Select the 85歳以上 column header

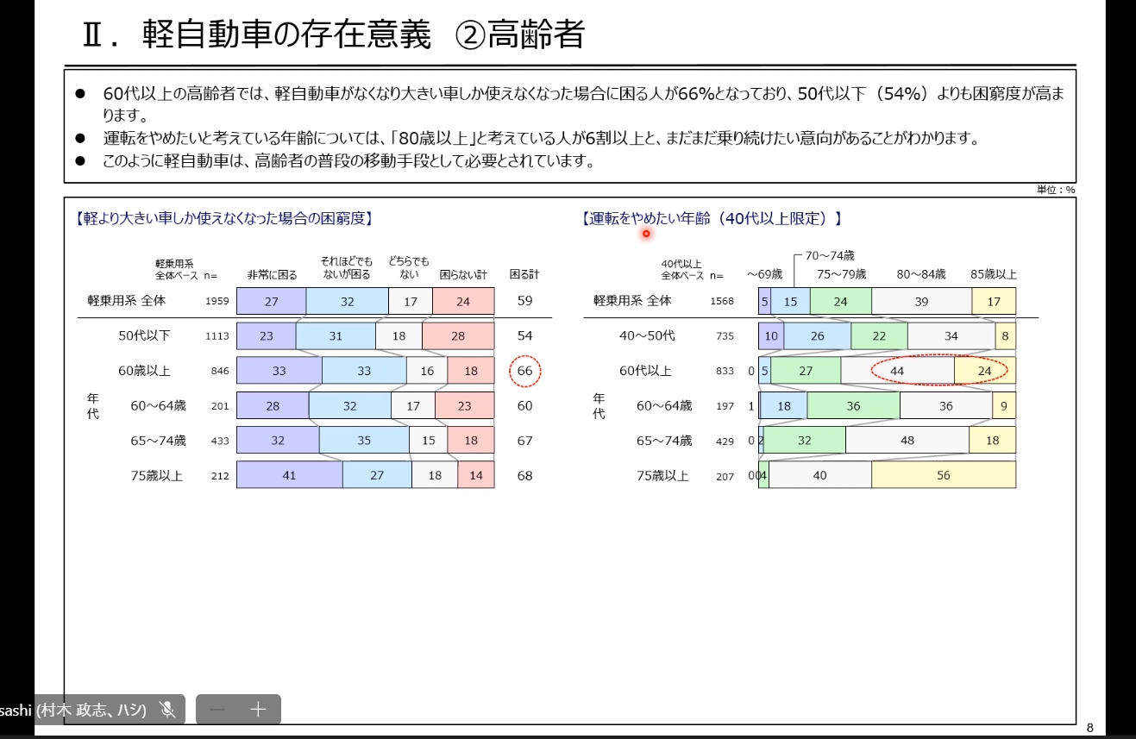(995, 274)
